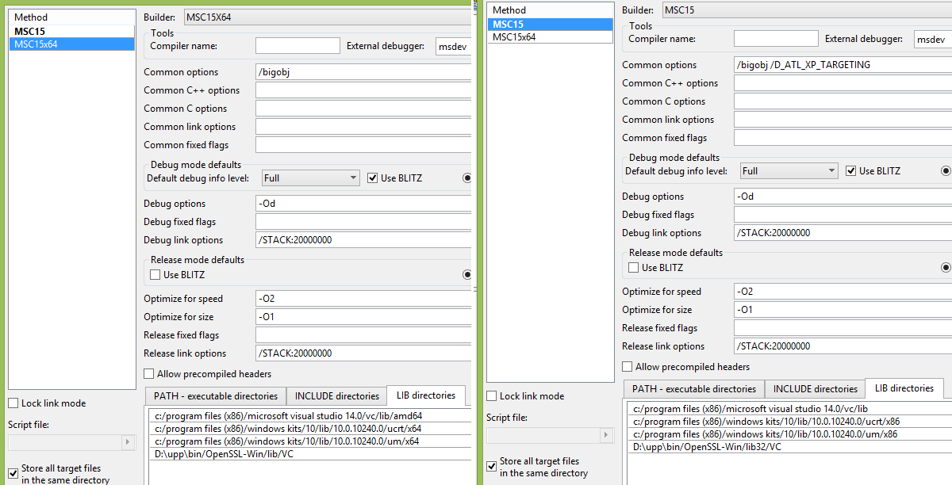The image size is (952, 485).
Task: Click Optimize for speed field in MSC15X64 panel
Action: [363, 299]
